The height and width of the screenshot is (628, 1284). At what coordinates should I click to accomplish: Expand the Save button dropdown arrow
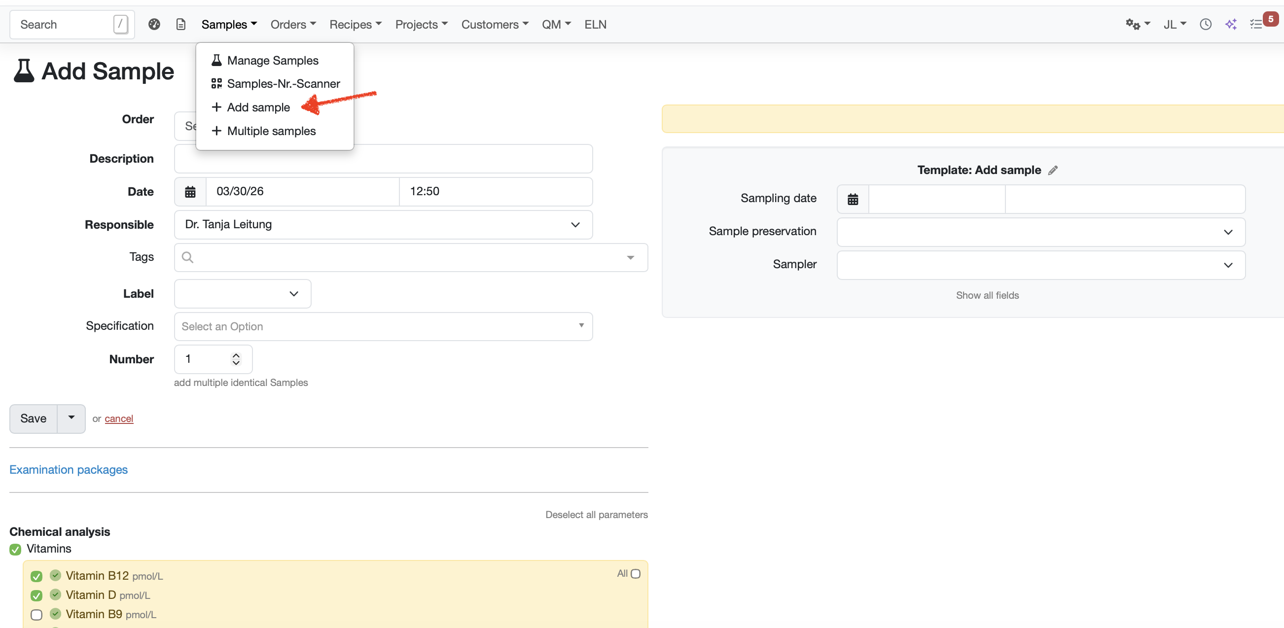point(71,418)
